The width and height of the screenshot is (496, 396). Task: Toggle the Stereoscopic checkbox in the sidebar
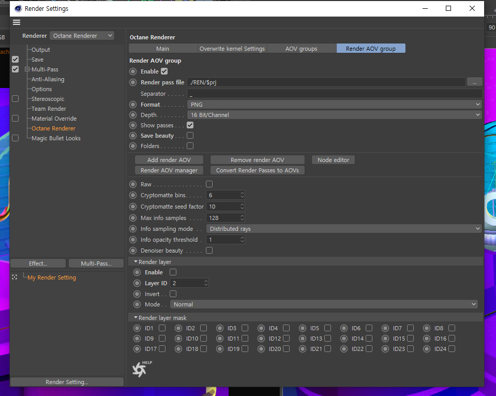pos(15,99)
